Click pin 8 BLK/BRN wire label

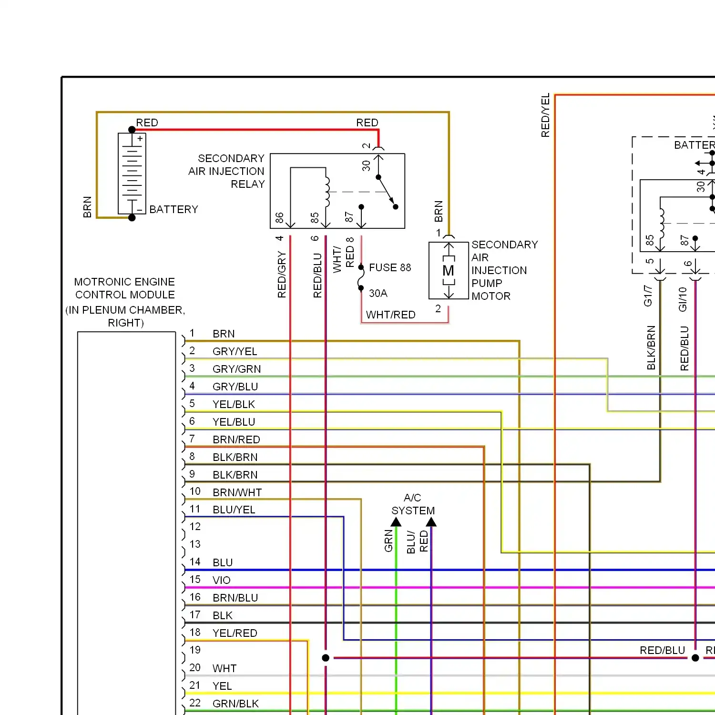click(x=235, y=457)
